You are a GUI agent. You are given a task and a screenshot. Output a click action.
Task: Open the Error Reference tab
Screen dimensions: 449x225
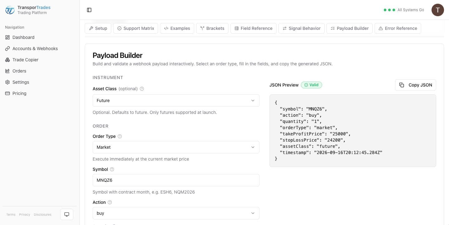point(398,28)
